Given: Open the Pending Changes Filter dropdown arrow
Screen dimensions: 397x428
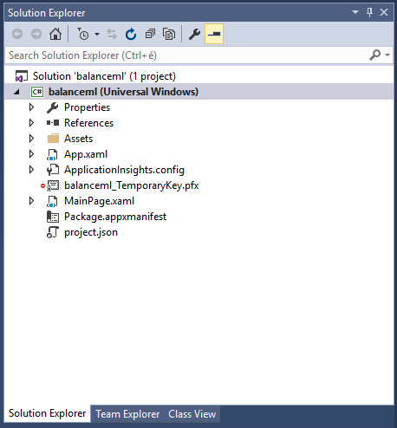Looking at the screenshot, I should [97, 35].
